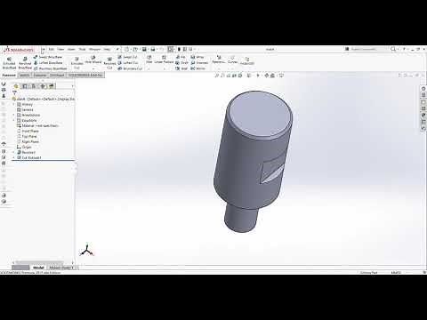Choose the Swept Cut command
This screenshot has width=427, height=320.
coord(127,57)
